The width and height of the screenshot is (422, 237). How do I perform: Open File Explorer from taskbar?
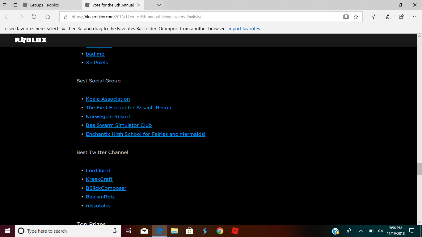click(x=174, y=231)
